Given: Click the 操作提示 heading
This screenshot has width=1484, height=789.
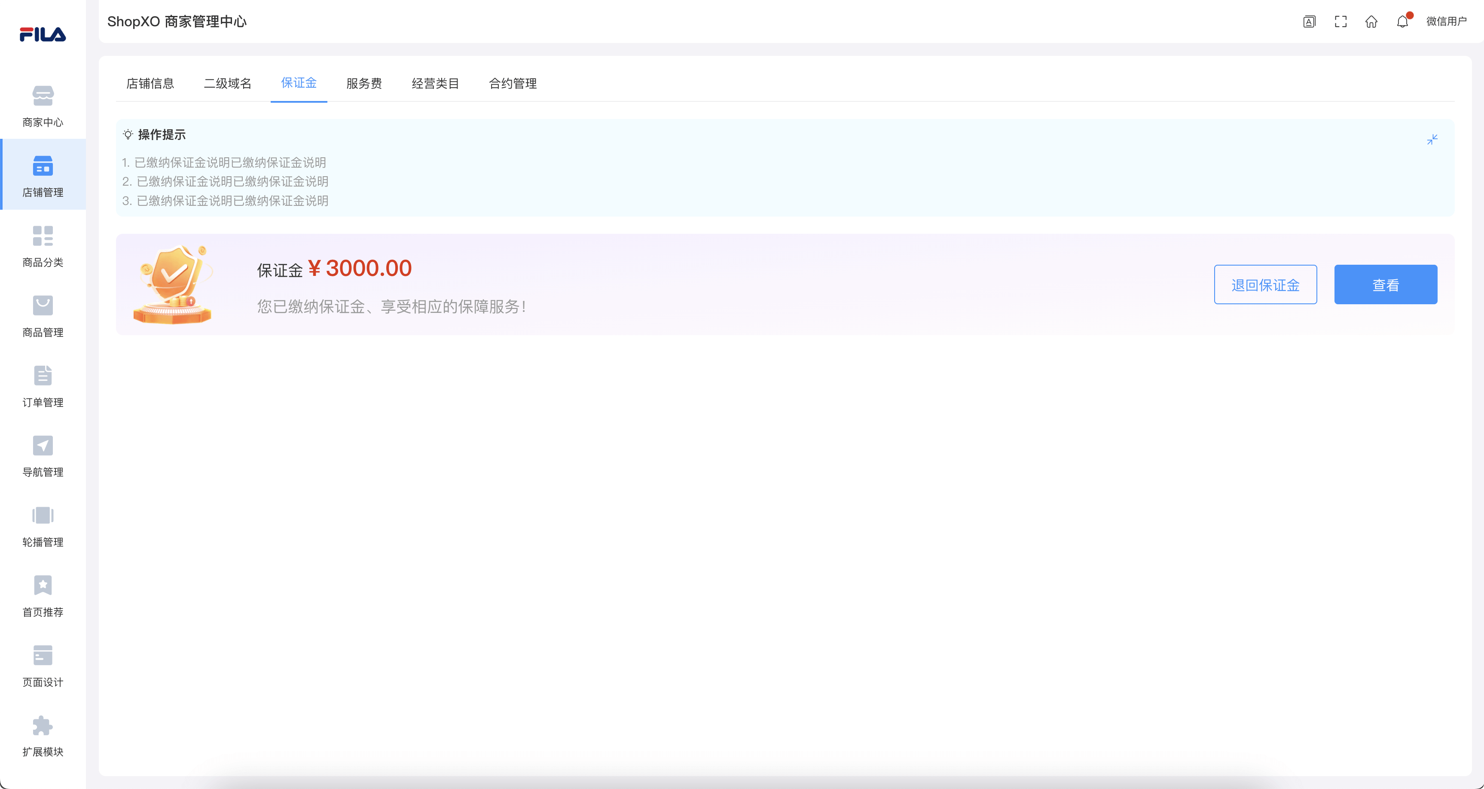Looking at the screenshot, I should pyautogui.click(x=162, y=135).
